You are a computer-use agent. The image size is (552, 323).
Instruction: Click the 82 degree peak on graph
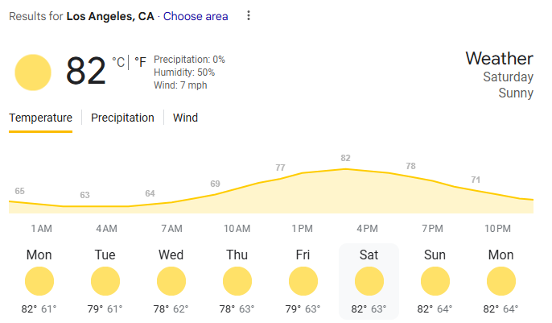(x=346, y=159)
